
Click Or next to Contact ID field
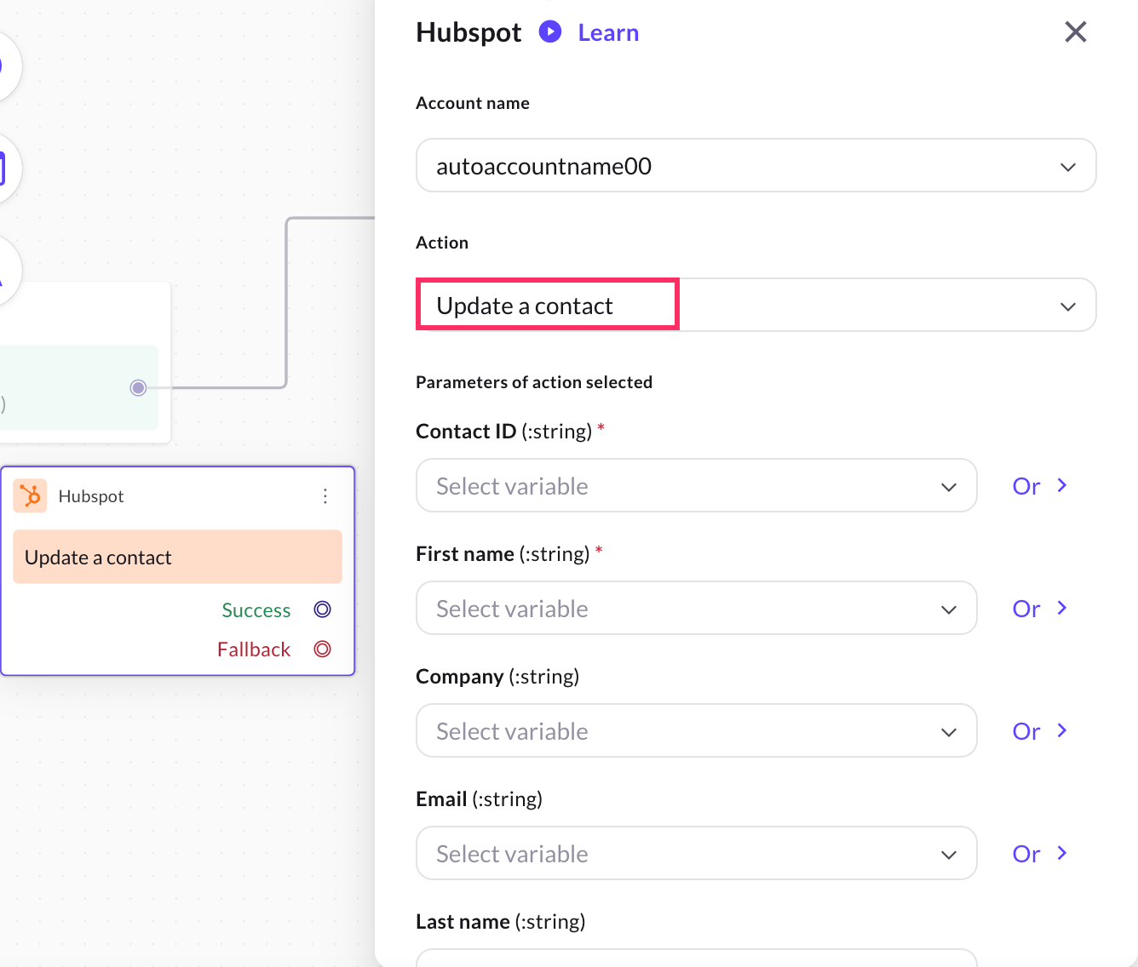1038,486
